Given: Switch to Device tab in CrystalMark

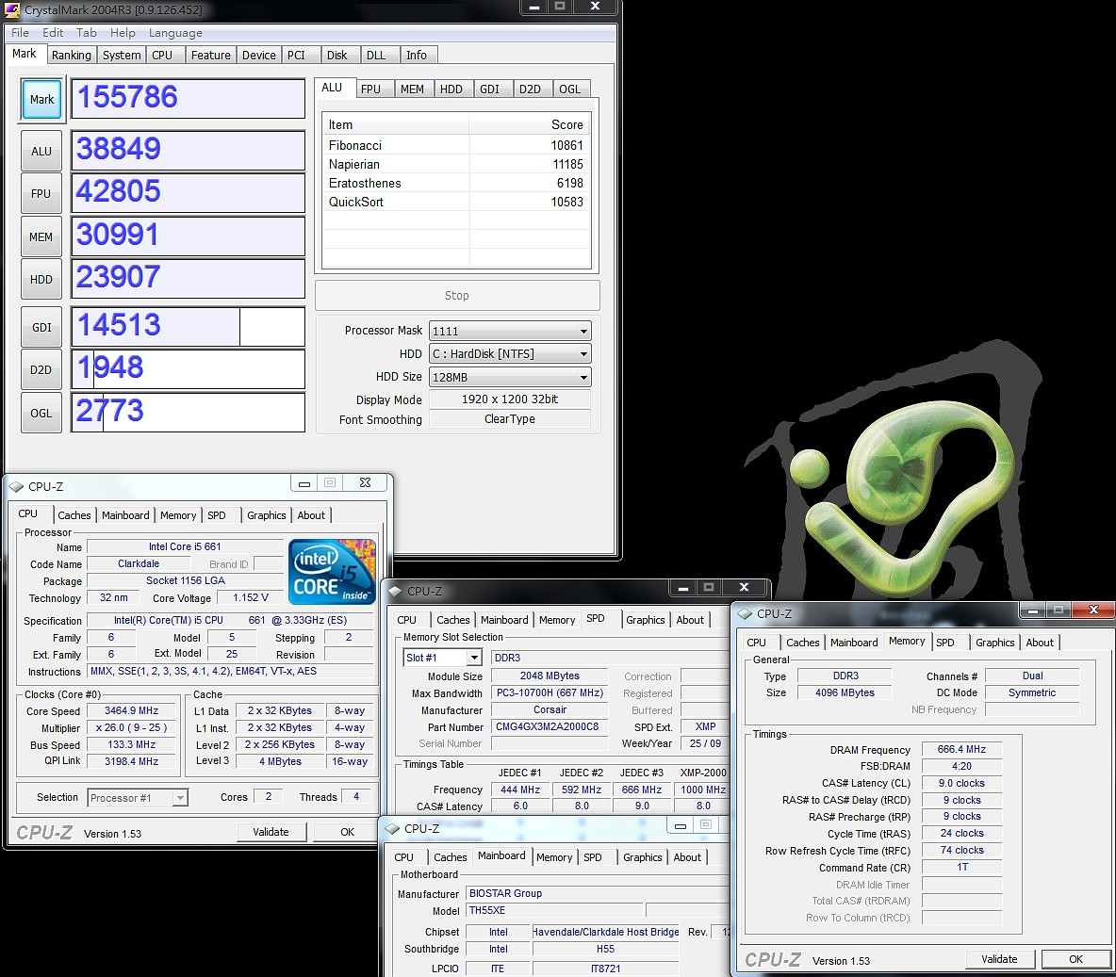Looking at the screenshot, I should [259, 55].
